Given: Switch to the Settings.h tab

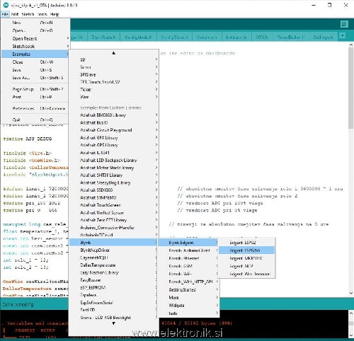Looking at the screenshot, I should pyautogui.click(x=323, y=37).
